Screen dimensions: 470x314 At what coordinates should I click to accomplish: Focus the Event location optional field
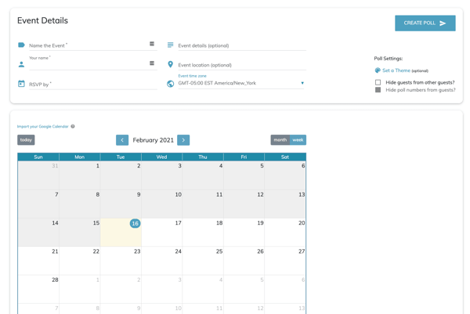[242, 65]
